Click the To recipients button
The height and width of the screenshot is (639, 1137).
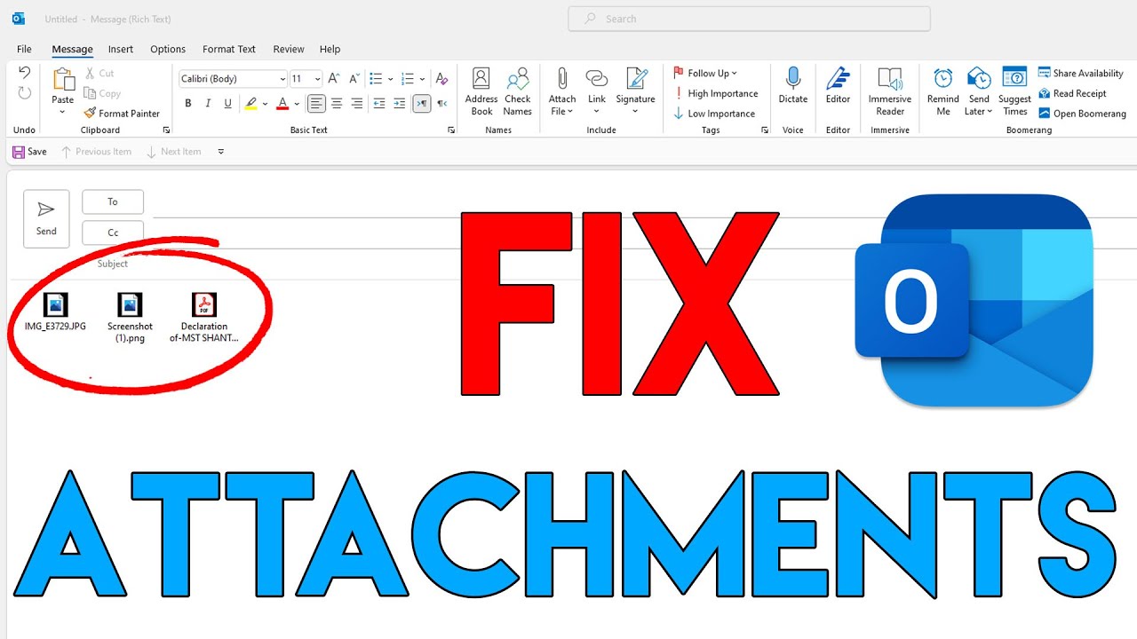113,201
